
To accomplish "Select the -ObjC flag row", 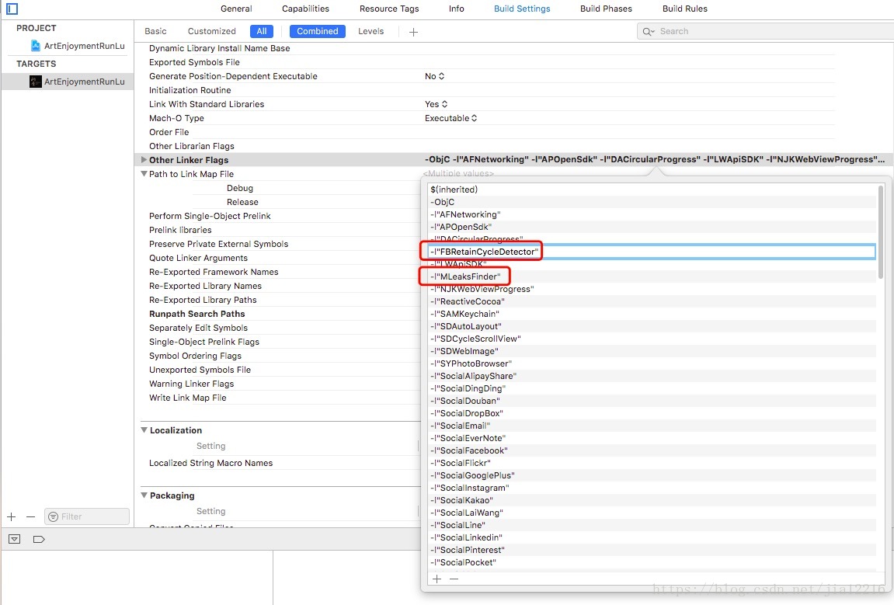I will (x=652, y=202).
